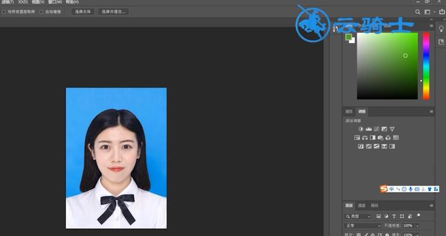
Task: Click the opacity 100% value field
Action: [x=408, y=226]
